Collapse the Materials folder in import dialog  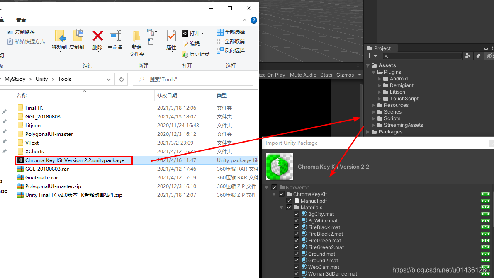click(x=281, y=208)
